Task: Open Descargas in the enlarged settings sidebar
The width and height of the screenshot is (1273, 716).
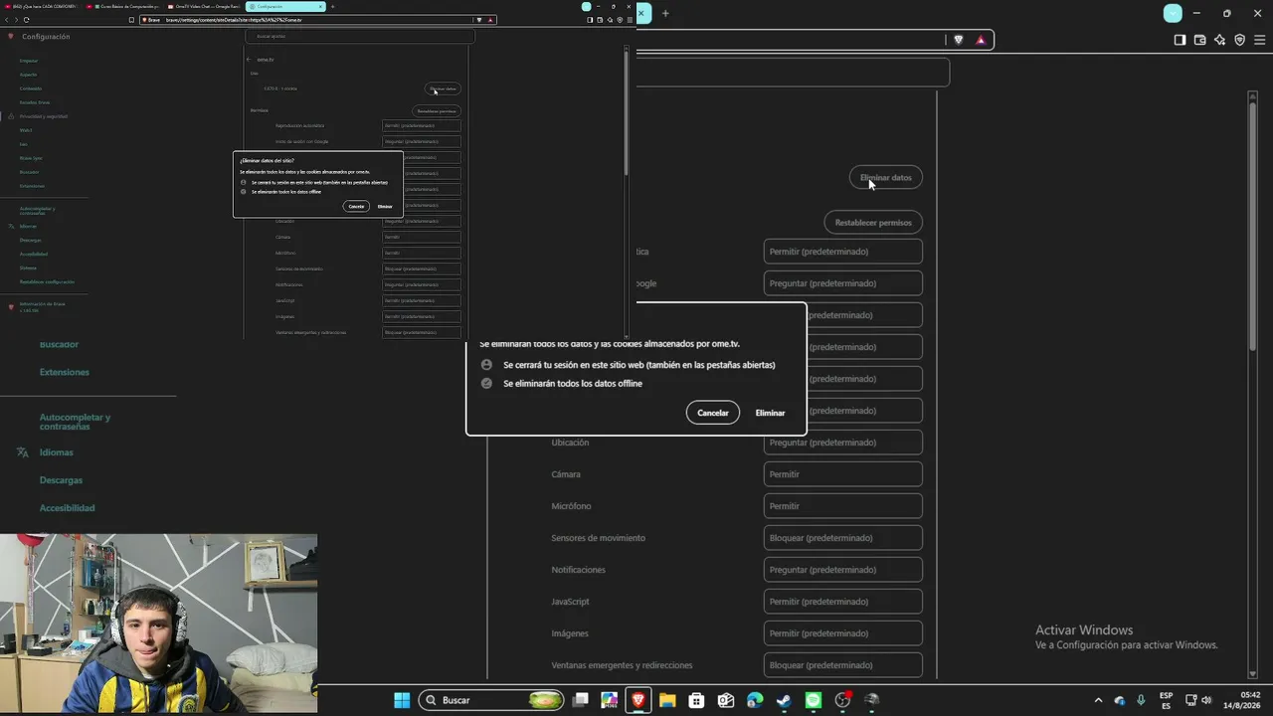Action: (x=61, y=480)
